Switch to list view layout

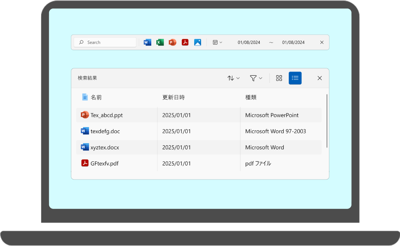(295, 78)
